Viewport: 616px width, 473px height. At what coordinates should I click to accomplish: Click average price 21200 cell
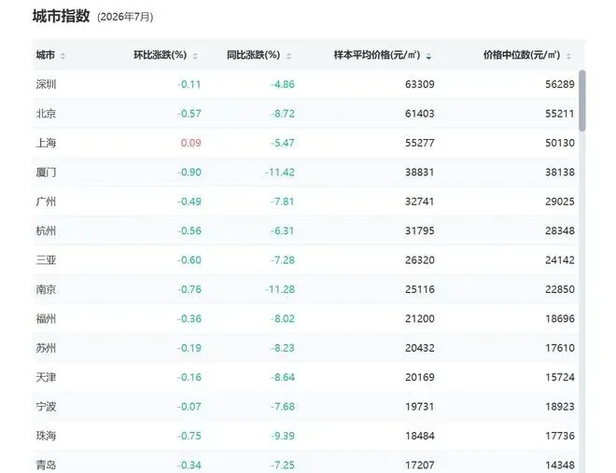coord(420,319)
